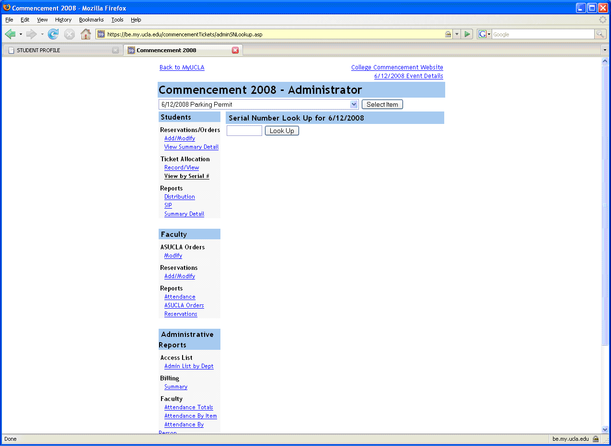The width and height of the screenshot is (611, 446).
Task: Expand the address bar history dropdown
Action: 457,34
